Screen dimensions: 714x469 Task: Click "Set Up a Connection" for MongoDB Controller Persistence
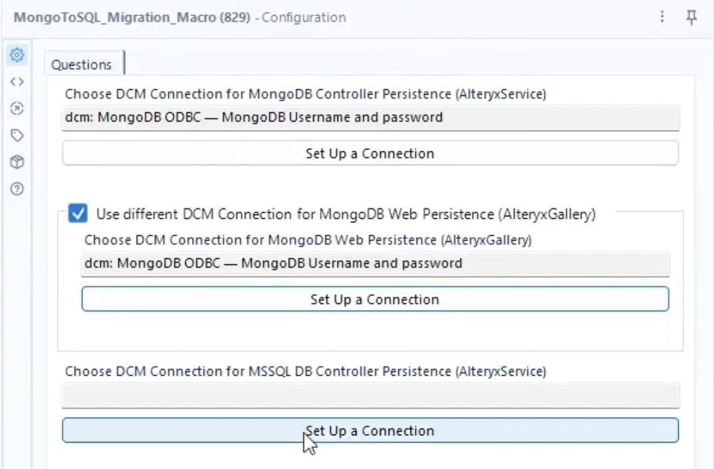click(x=369, y=153)
